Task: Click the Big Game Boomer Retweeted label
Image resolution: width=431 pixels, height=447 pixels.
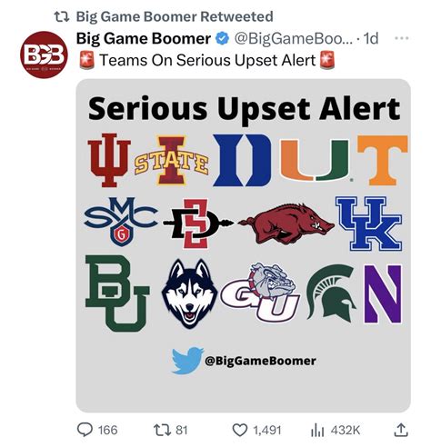Action: (x=175, y=16)
